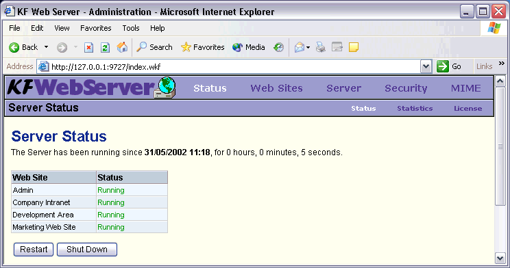Click the Back arrow icon
Screen dimensions: 510x268
14,47
